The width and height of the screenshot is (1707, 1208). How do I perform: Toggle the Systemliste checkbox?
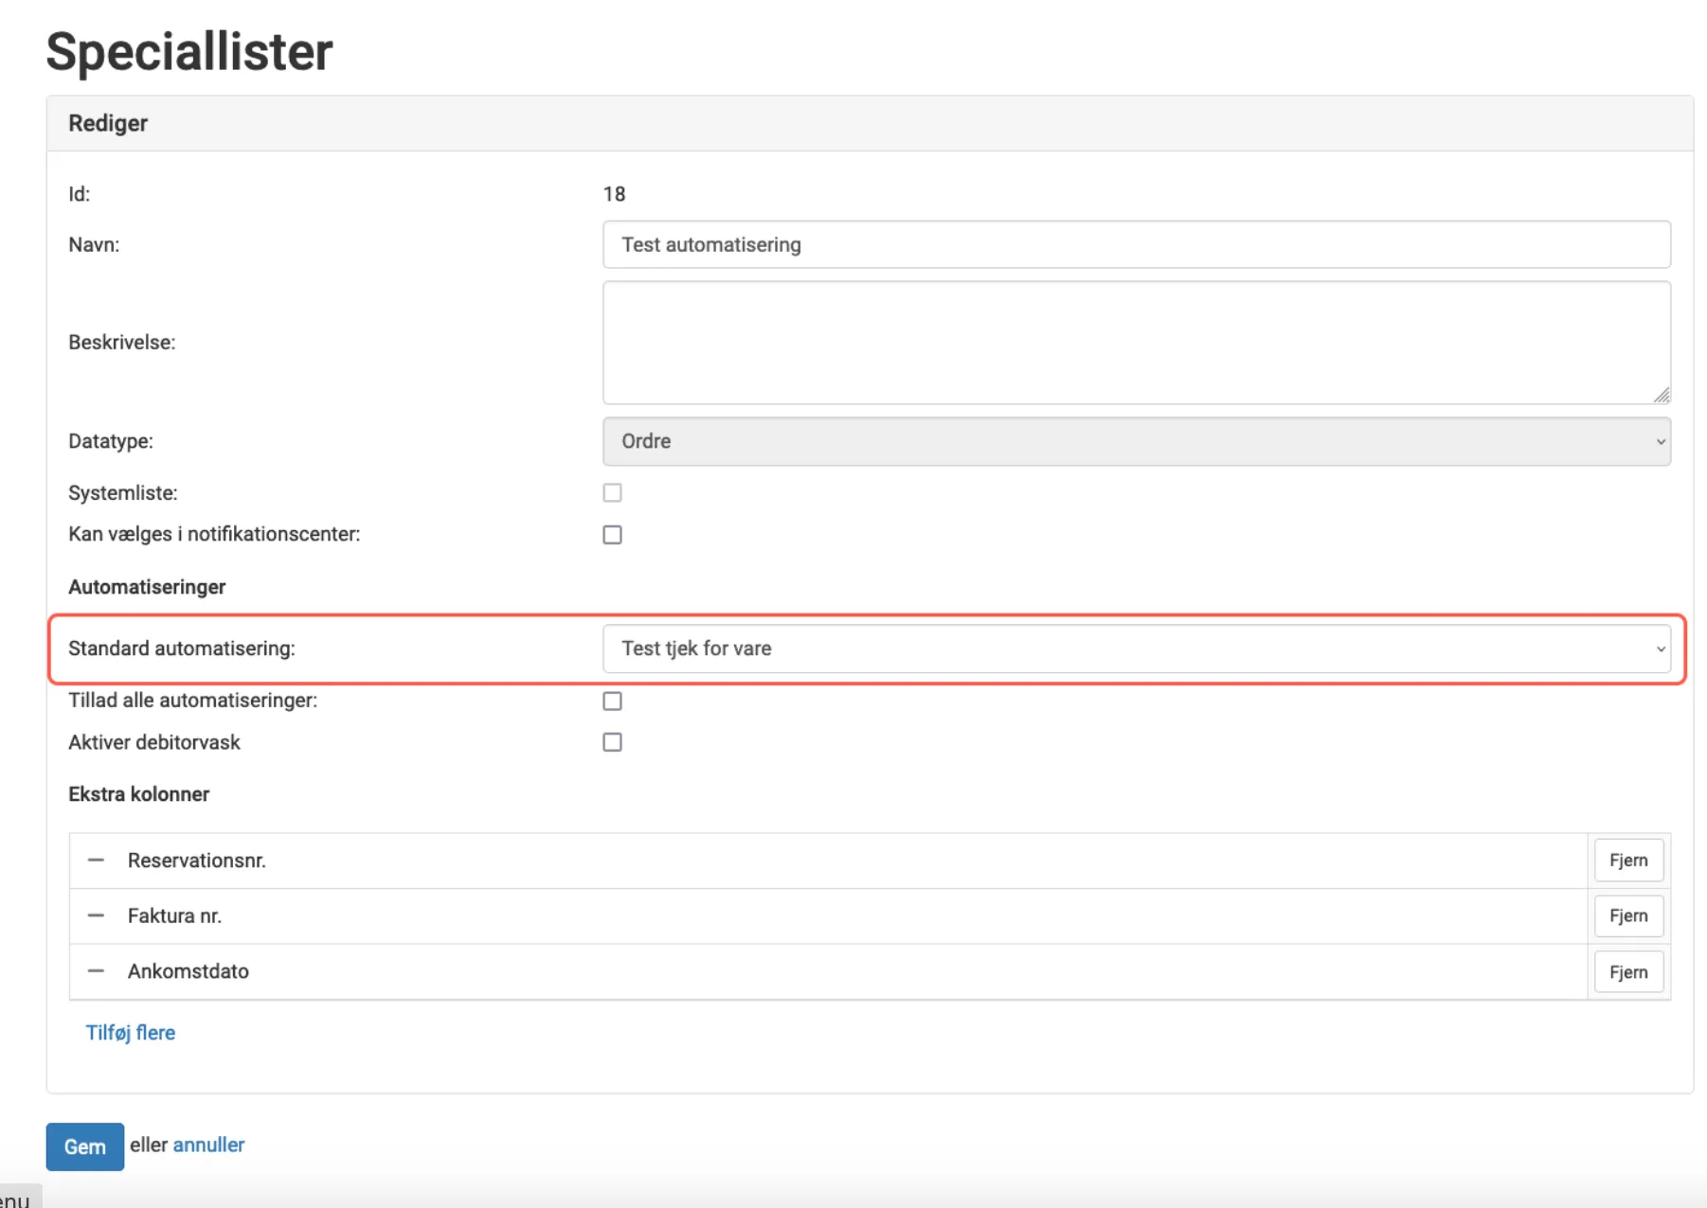tap(613, 493)
